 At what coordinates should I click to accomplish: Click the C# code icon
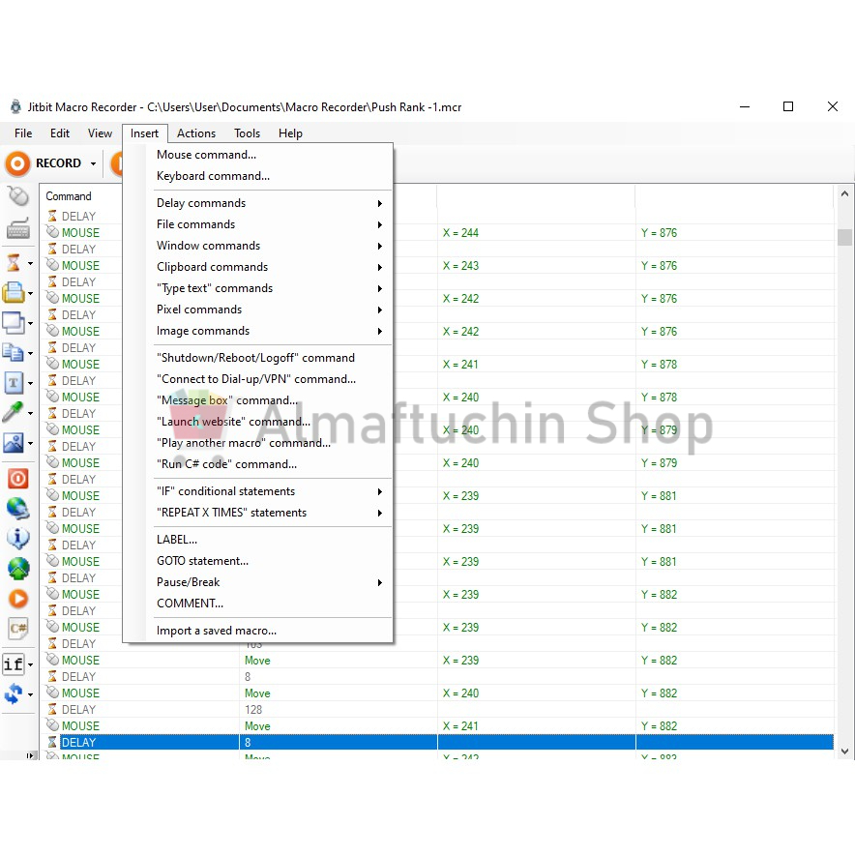pos(16,628)
